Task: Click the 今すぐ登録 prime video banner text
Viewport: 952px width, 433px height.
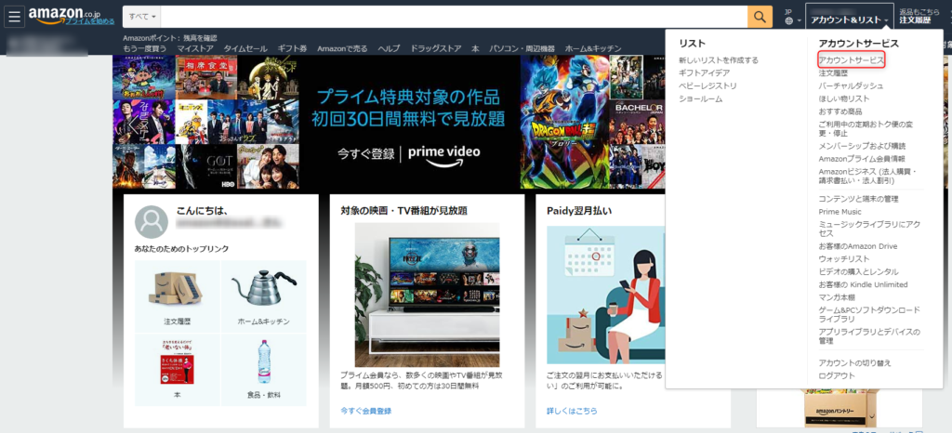Action: [x=366, y=153]
